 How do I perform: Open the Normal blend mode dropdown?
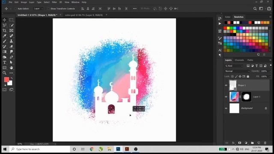coord(237,71)
